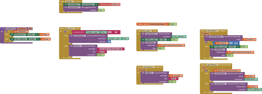Select progress parameter of Progress event
The image size is (262, 94).
click(206, 34)
